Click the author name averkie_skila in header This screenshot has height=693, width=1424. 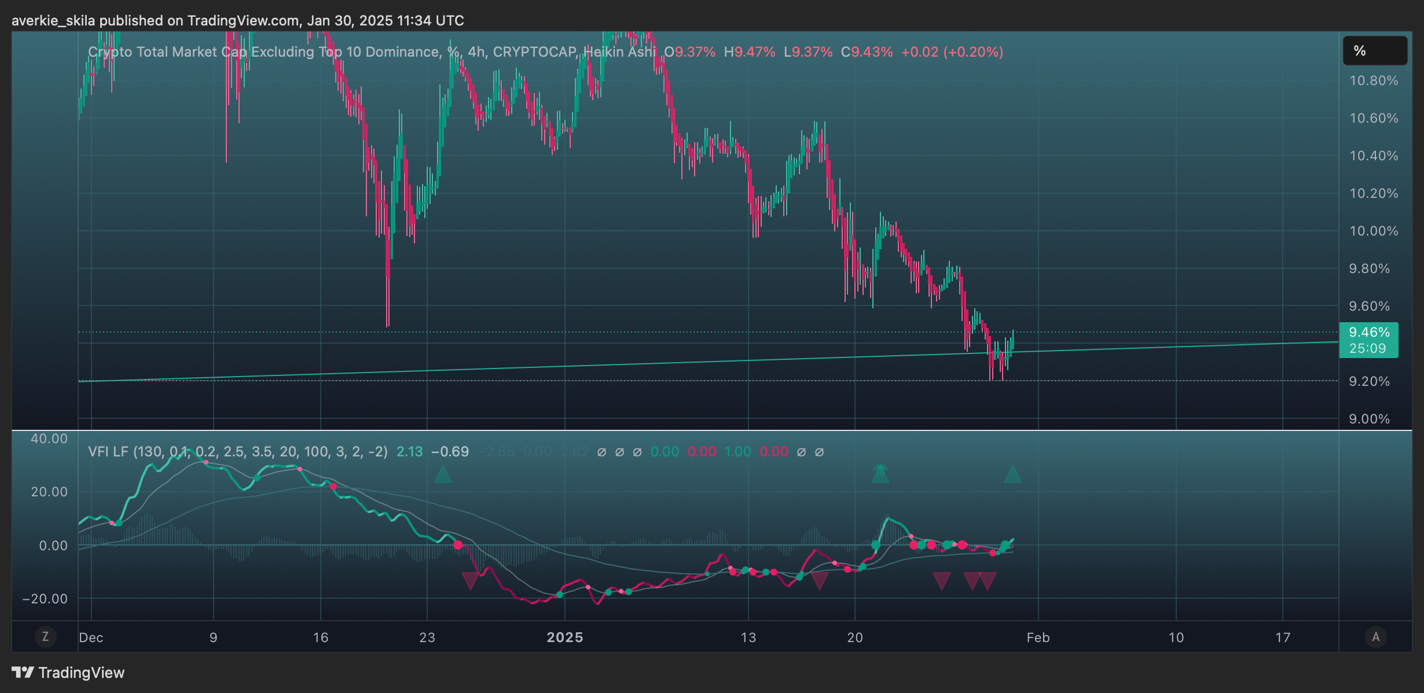click(53, 21)
